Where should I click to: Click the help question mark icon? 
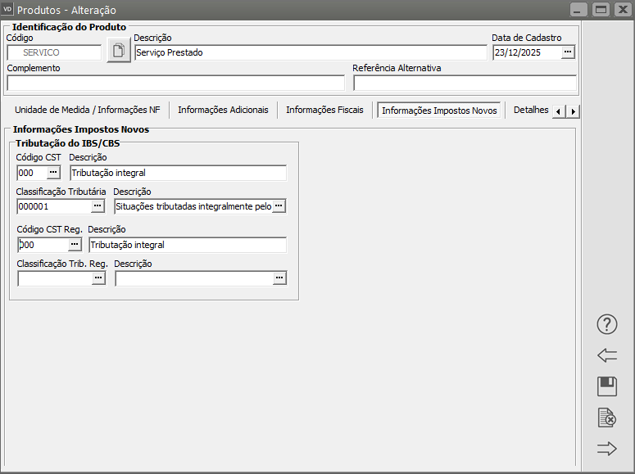606,324
